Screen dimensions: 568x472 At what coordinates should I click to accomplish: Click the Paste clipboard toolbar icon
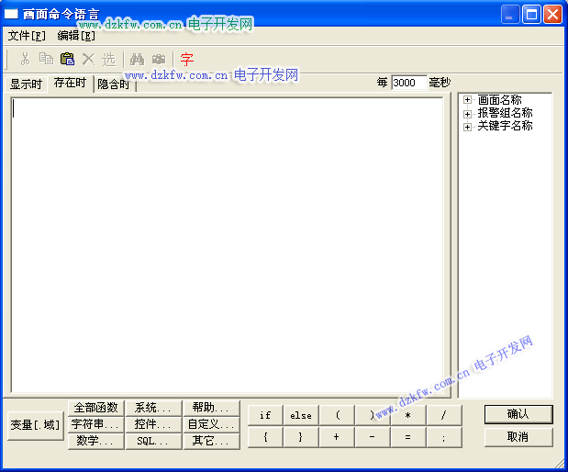point(67,59)
